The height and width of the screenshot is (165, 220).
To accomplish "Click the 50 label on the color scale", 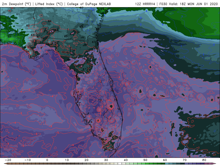I will coord(145,160).
